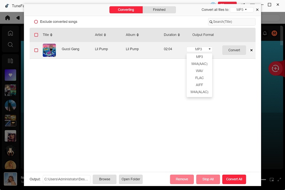Switch to the Converting tab

click(x=126, y=10)
